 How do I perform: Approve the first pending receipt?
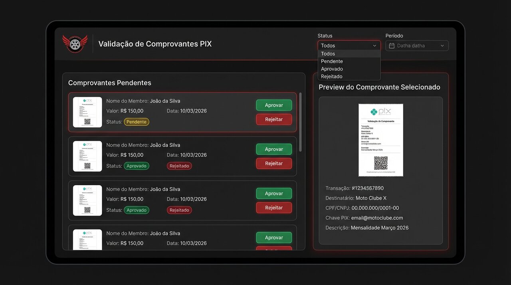[274, 105]
